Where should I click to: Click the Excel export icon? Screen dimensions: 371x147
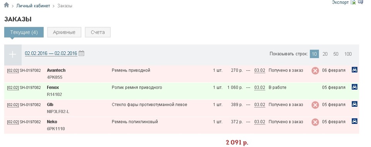[x=353, y=2]
